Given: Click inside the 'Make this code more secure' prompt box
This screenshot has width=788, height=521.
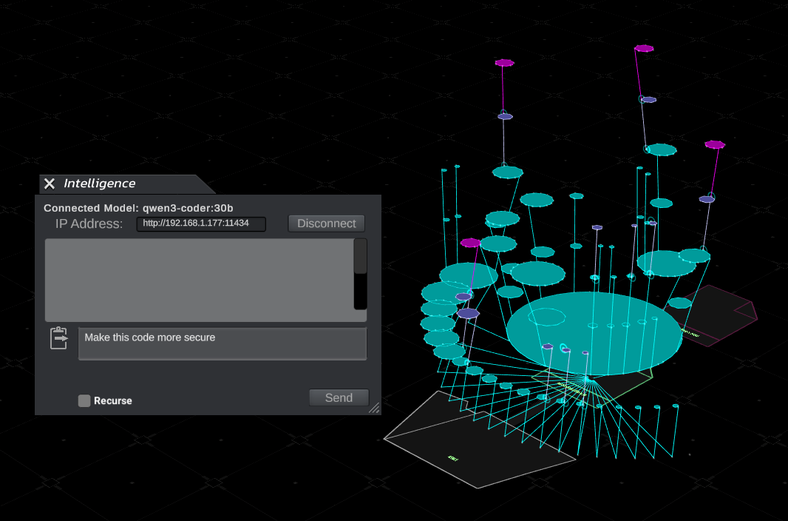Looking at the screenshot, I should (x=222, y=343).
